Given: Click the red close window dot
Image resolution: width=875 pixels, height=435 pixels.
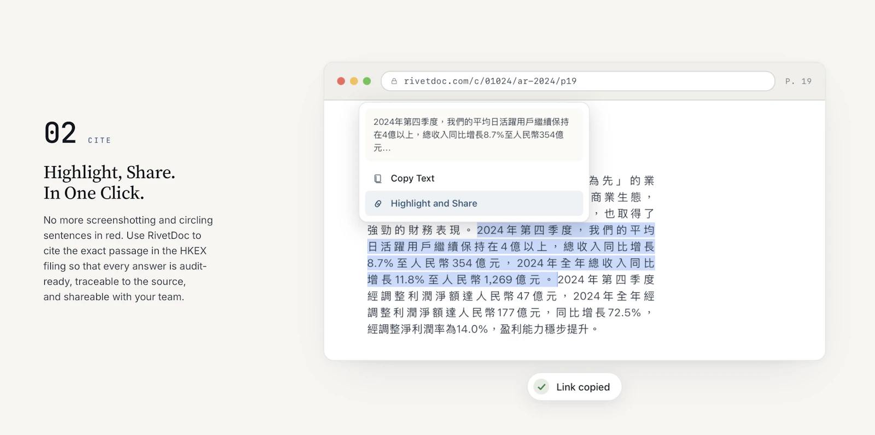Looking at the screenshot, I should pyautogui.click(x=341, y=81).
